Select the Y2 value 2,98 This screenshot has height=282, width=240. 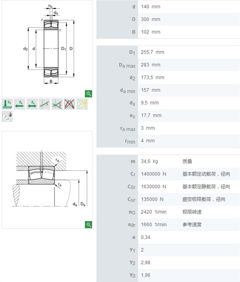coord(146,263)
